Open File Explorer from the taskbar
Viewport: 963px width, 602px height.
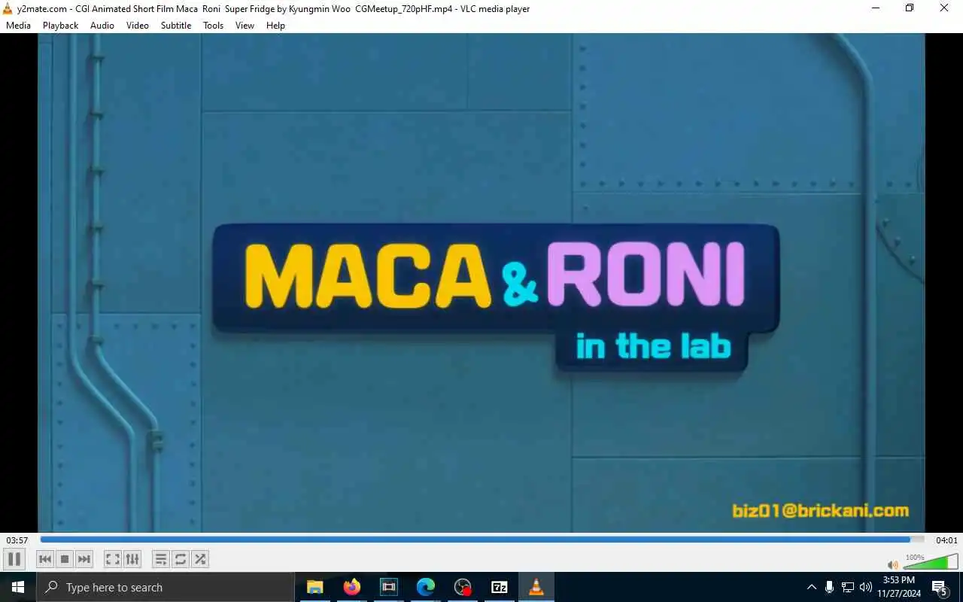[314, 587]
